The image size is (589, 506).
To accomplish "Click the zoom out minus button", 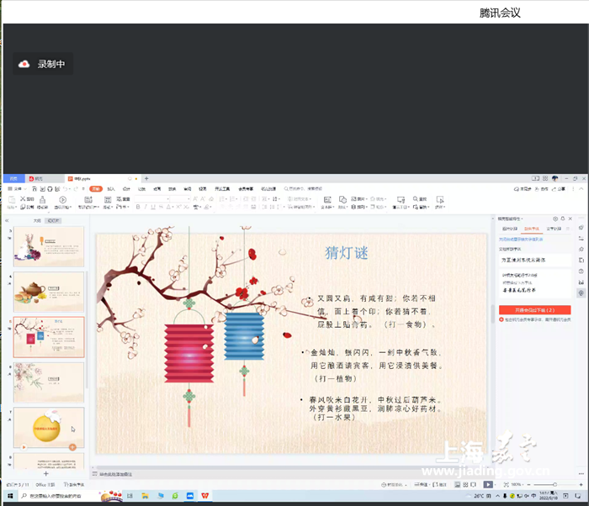I will point(529,485).
